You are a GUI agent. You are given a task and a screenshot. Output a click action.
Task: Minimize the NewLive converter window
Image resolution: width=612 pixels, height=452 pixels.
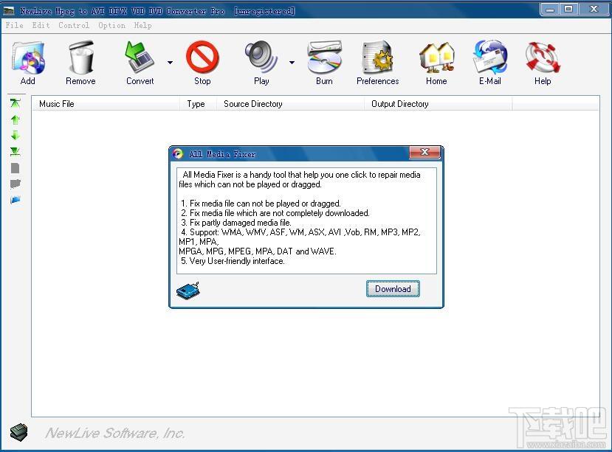550,9
